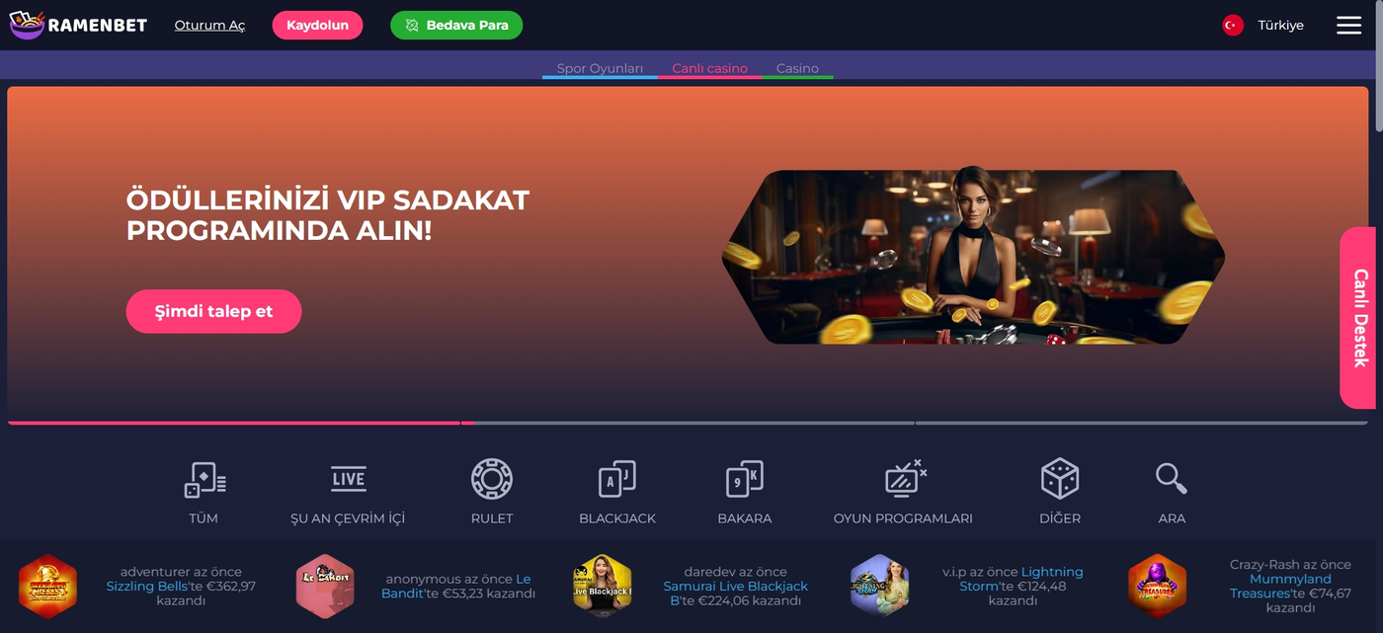Switch to the Casino tab
The height and width of the screenshot is (633, 1383).
click(797, 68)
